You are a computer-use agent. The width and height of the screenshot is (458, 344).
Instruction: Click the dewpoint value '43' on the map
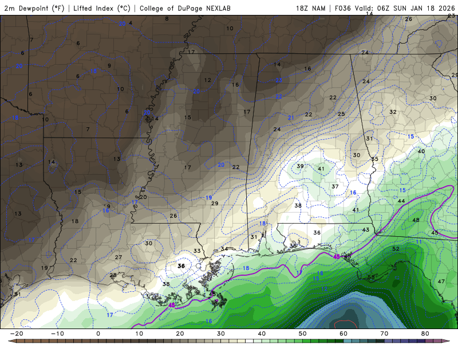366,230
